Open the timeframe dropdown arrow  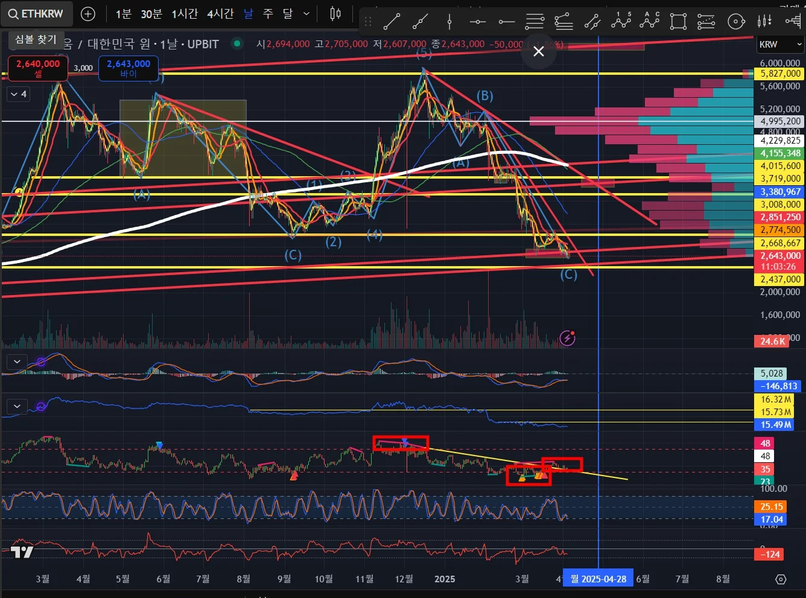pyautogui.click(x=306, y=13)
